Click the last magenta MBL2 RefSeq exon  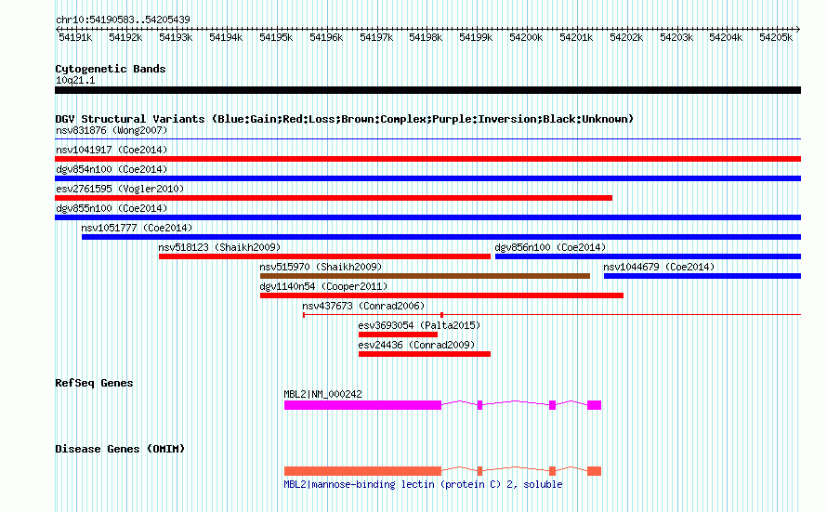[x=595, y=405]
